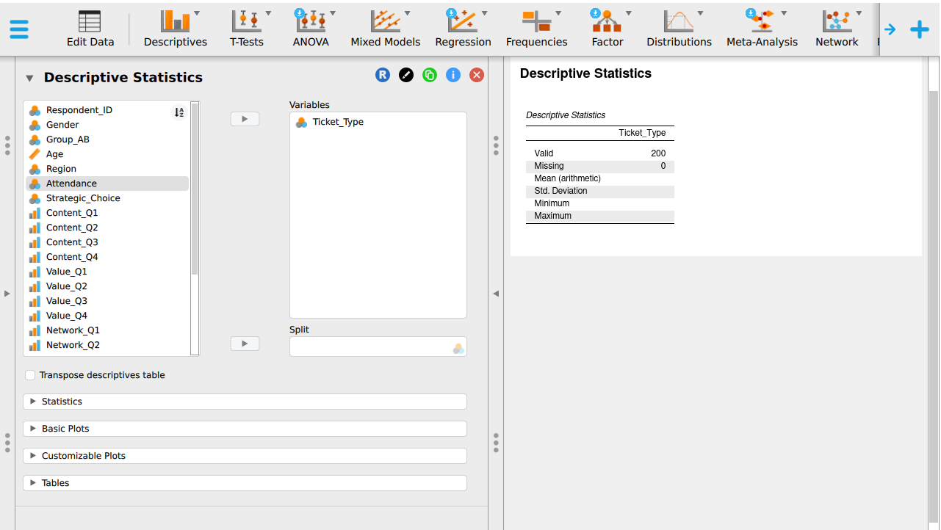941x530 pixels.
Task: Expand the Basic Plots section
Action: 245,429
